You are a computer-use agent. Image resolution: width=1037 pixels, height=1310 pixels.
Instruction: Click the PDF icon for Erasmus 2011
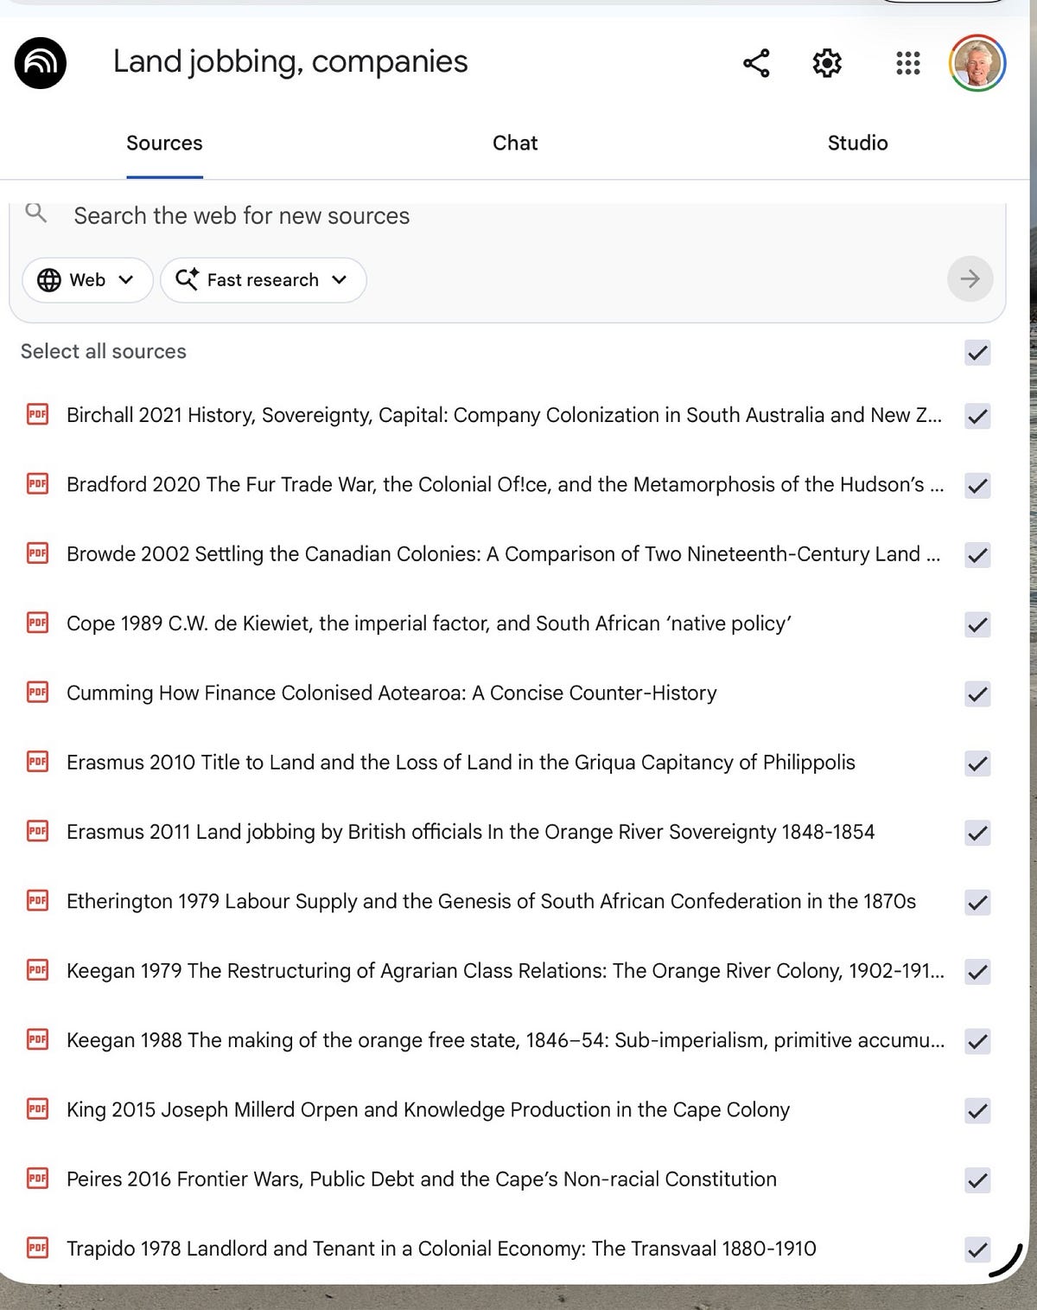[x=37, y=832]
